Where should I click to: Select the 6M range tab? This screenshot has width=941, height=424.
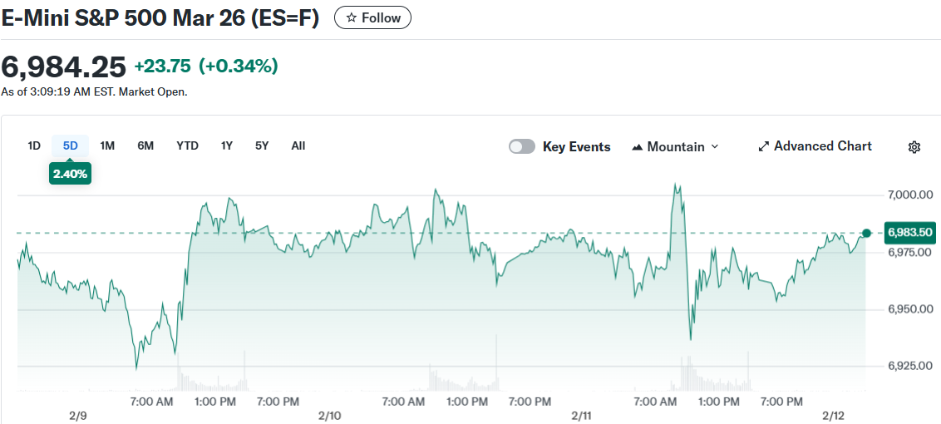click(145, 146)
